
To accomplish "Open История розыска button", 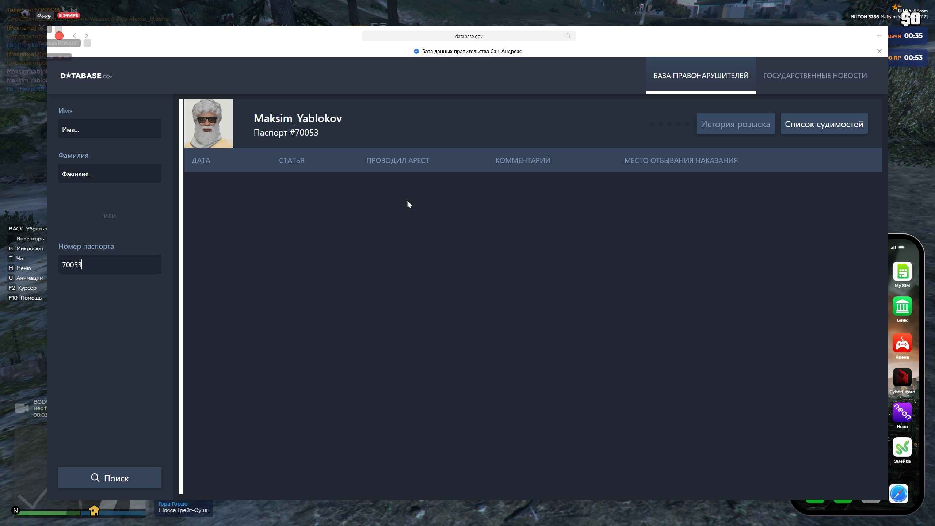I will point(735,124).
